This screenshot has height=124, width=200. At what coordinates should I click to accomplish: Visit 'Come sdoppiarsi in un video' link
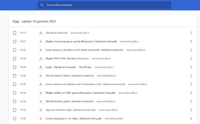coord(73,118)
